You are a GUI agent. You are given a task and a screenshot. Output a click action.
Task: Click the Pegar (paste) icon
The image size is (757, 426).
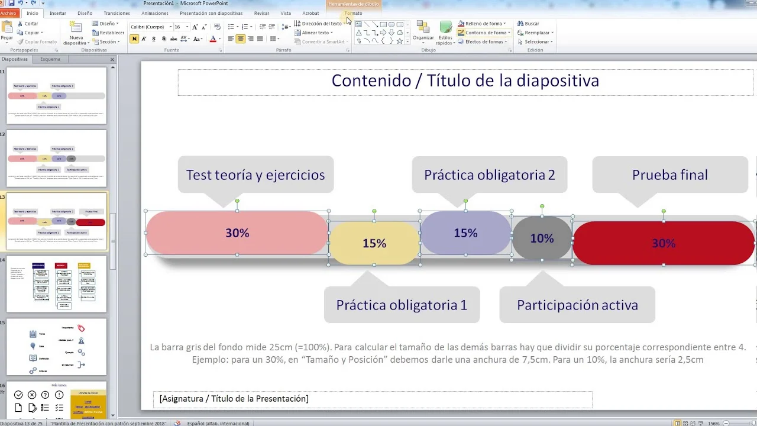tap(7, 28)
